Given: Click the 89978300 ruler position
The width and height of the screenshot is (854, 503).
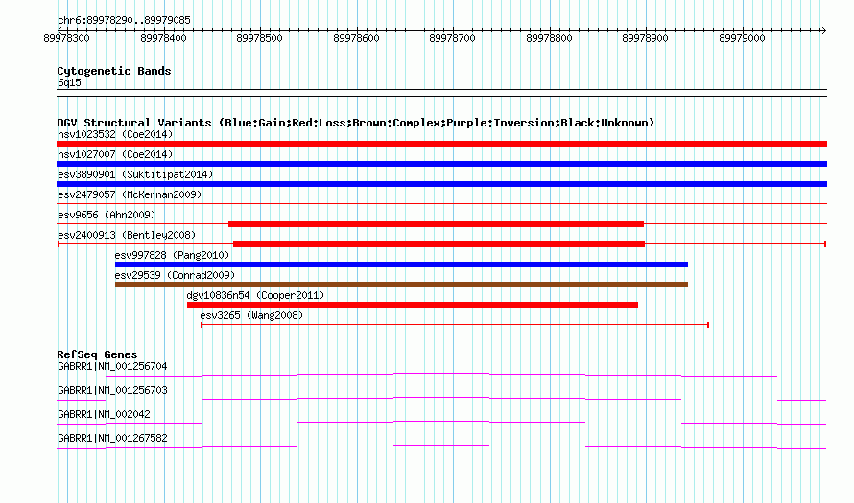Looking at the screenshot, I should [66, 38].
